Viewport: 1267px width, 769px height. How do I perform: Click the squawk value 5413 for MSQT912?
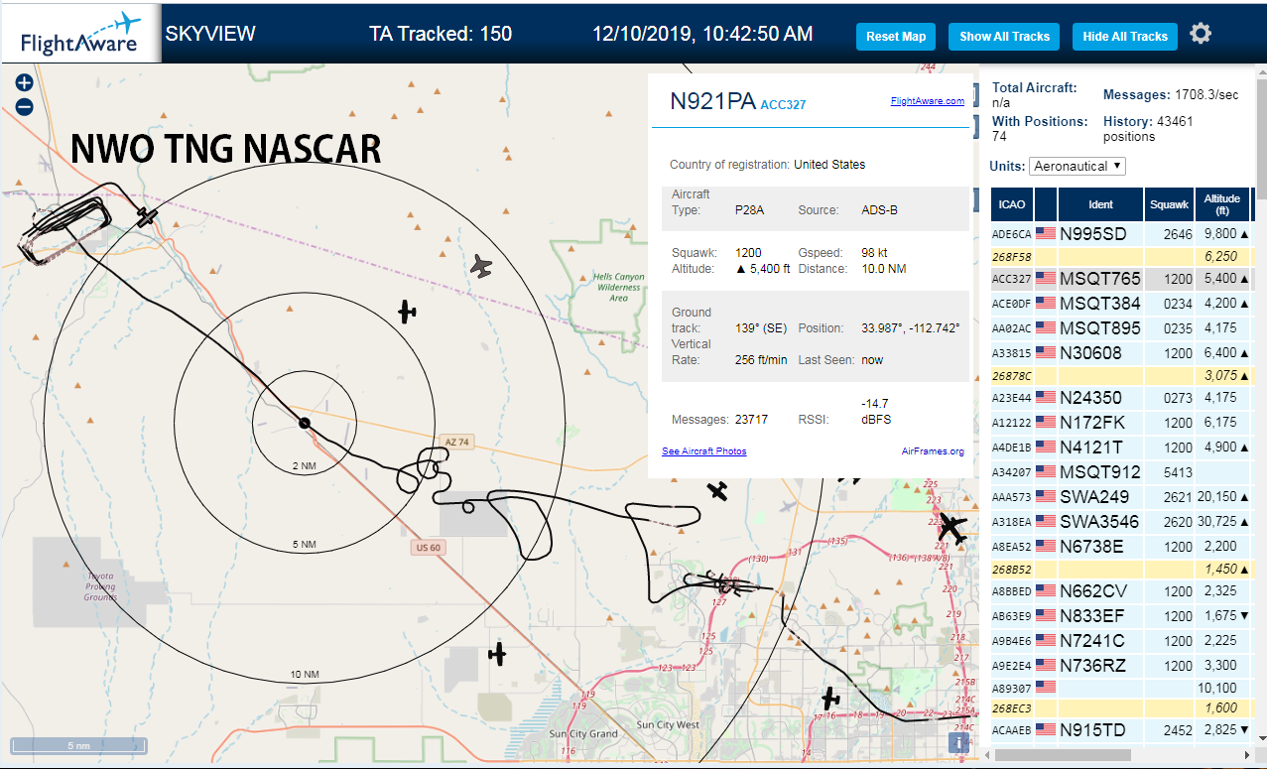tap(1178, 472)
